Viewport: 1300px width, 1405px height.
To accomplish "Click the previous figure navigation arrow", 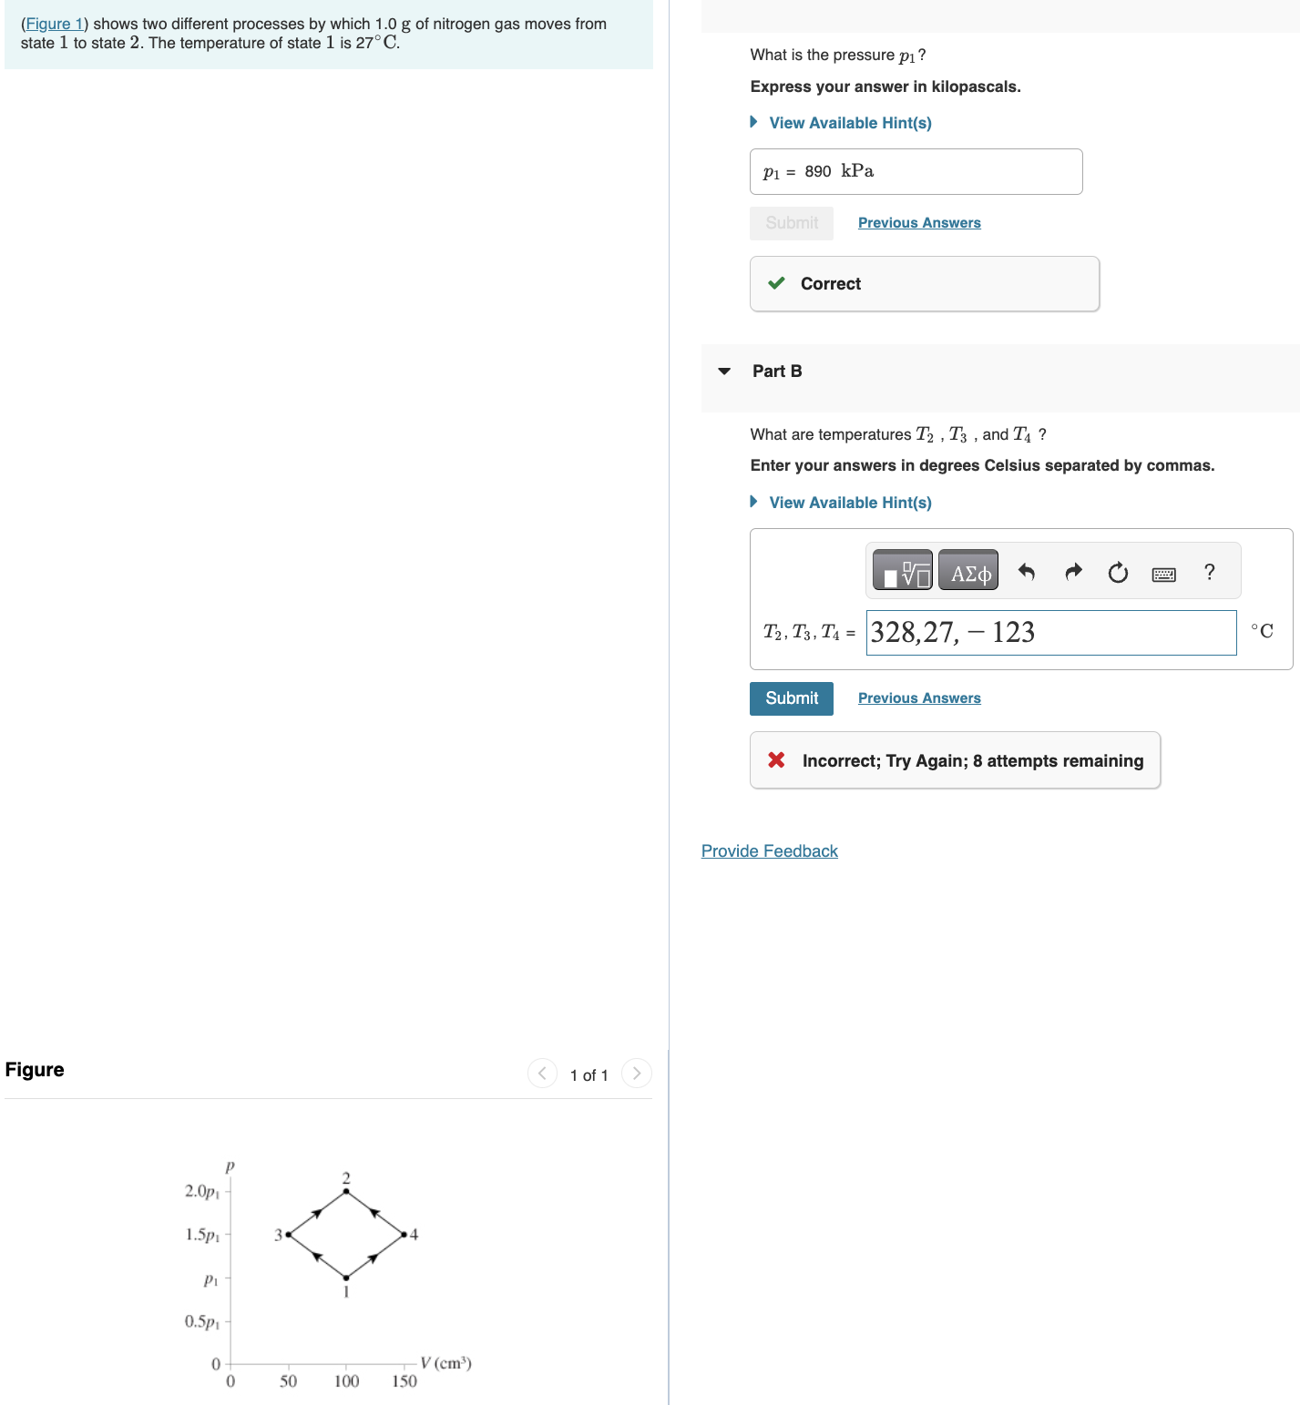I will [x=541, y=1074].
